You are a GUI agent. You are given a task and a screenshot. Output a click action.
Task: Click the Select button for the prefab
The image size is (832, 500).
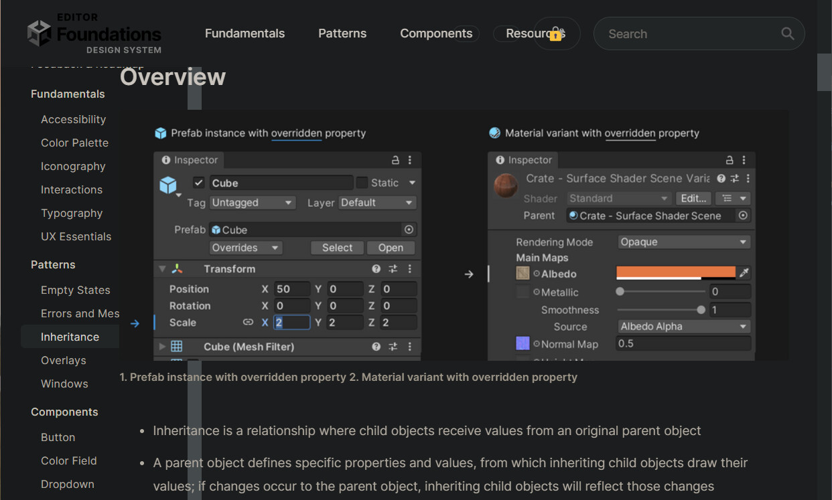point(337,247)
